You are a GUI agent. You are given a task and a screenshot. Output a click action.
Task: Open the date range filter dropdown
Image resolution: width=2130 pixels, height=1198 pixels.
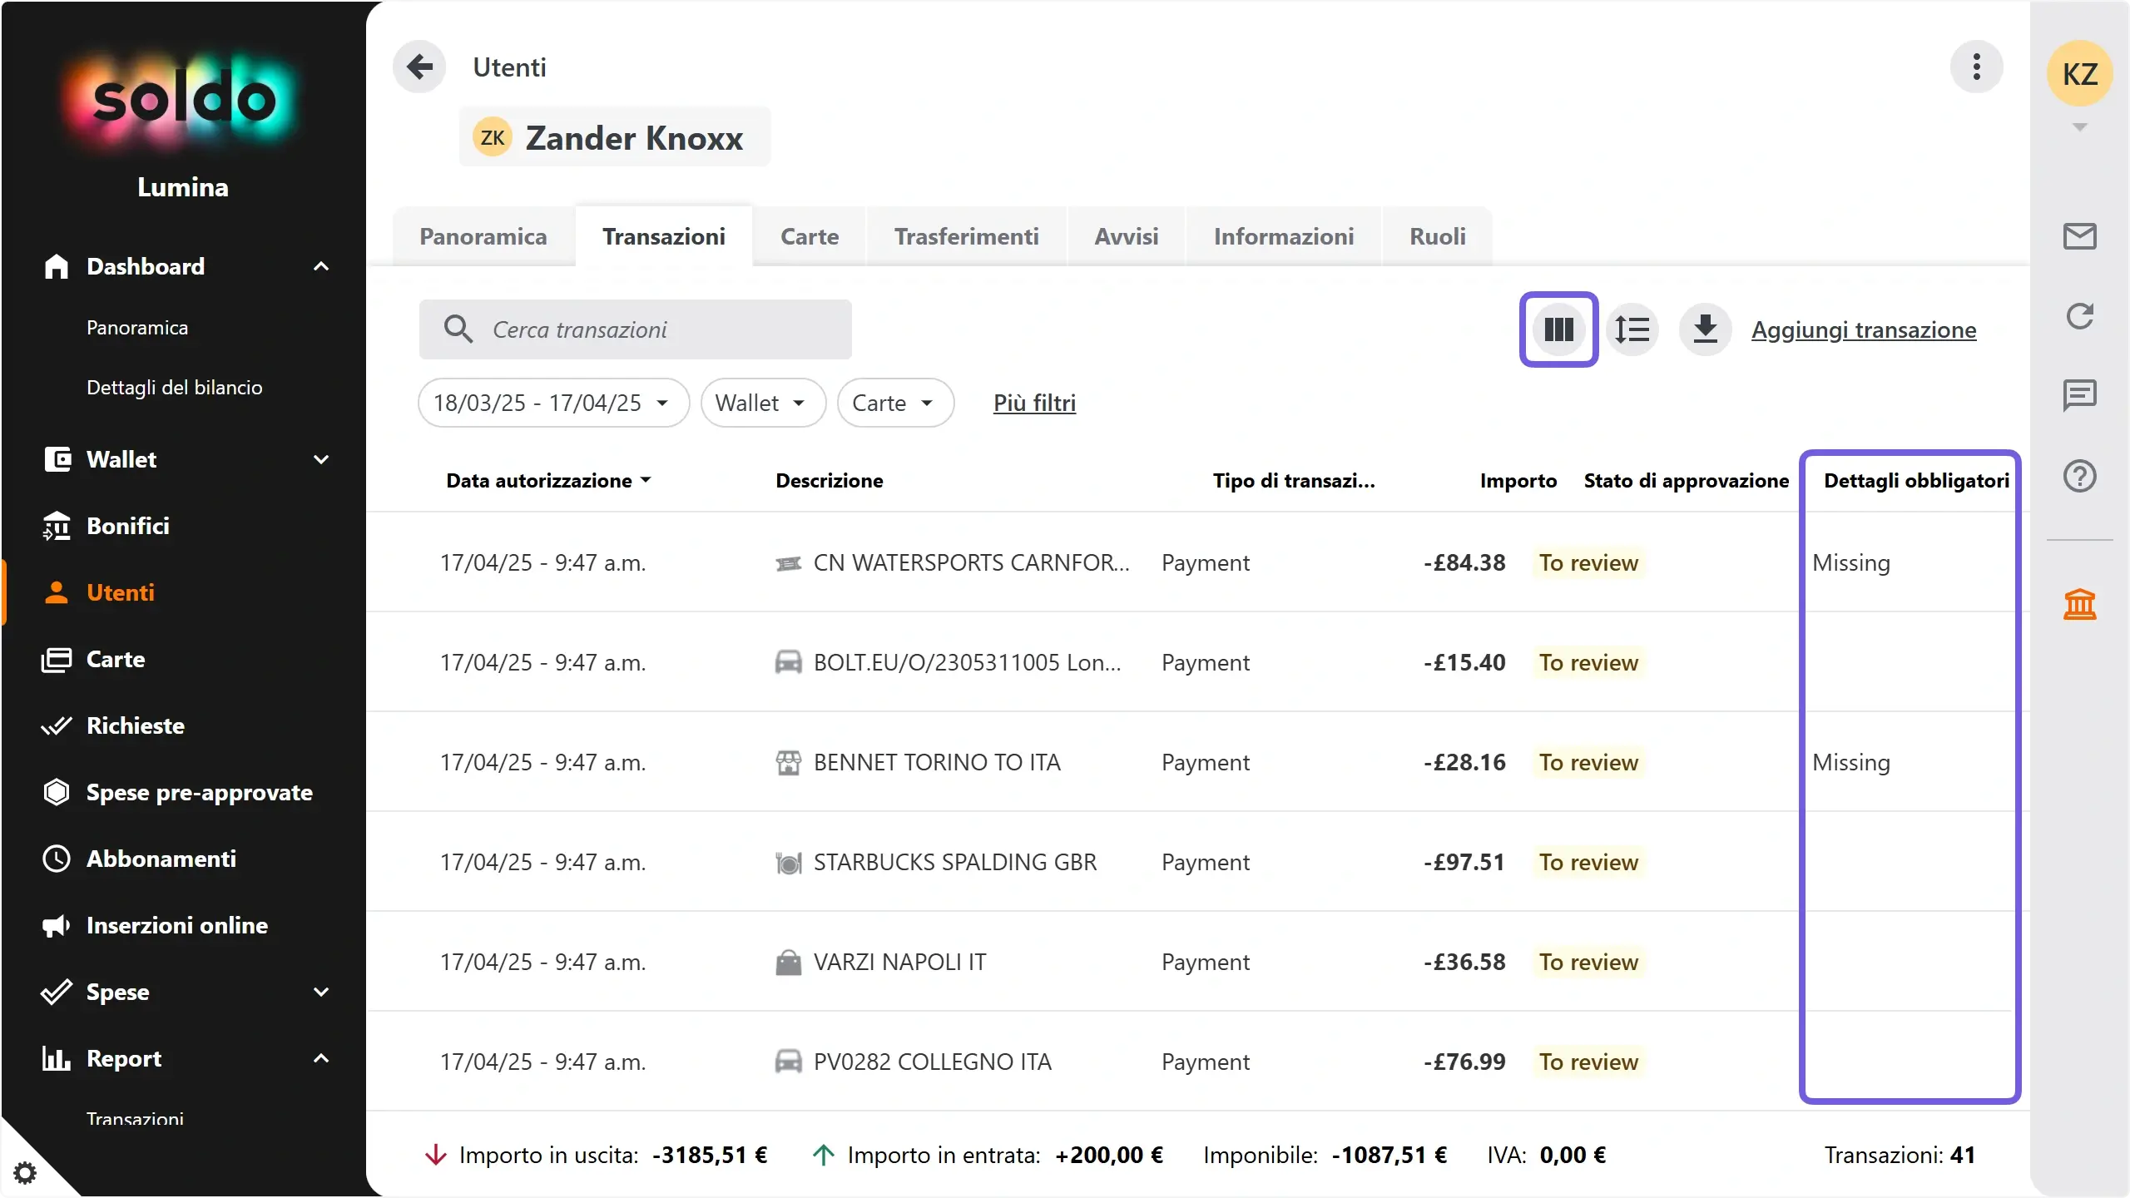(553, 403)
